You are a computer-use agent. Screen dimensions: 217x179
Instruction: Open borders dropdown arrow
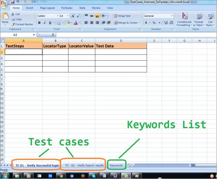pyautogui.click(x=63, y=23)
